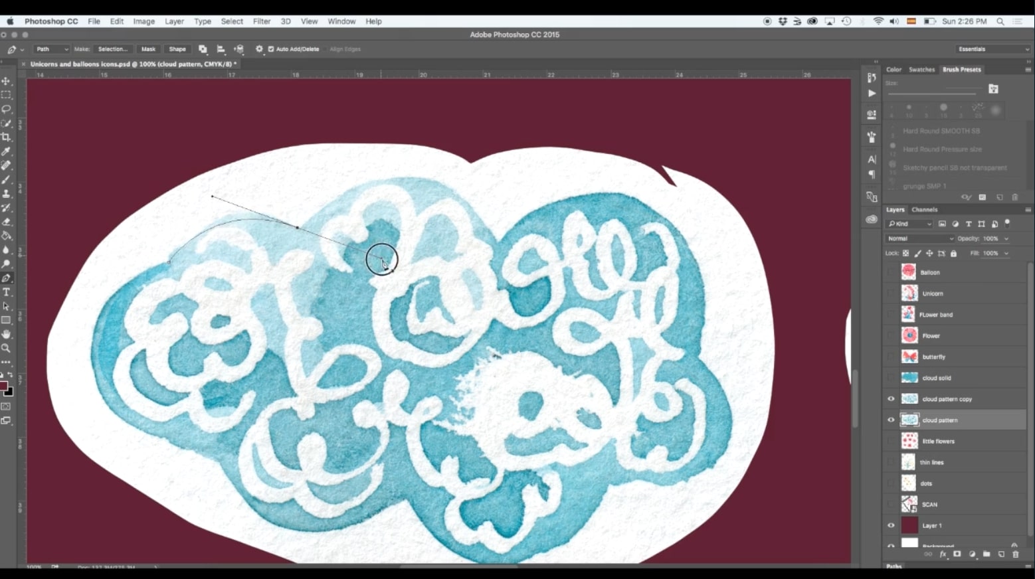Select the Type tool

7,291
